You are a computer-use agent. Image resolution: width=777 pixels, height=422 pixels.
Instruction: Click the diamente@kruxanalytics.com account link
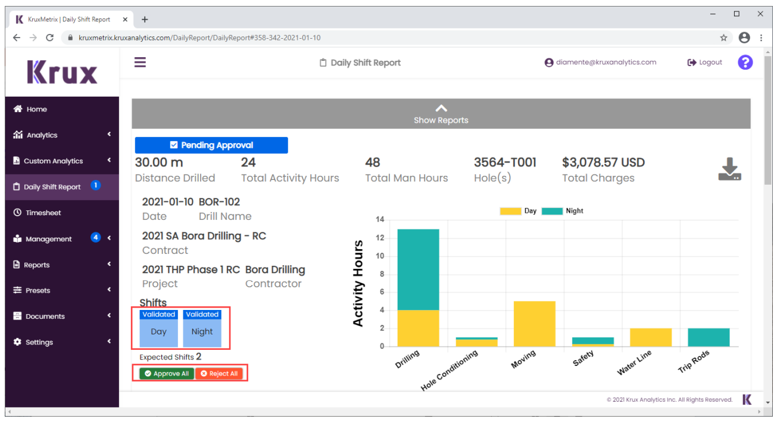601,62
